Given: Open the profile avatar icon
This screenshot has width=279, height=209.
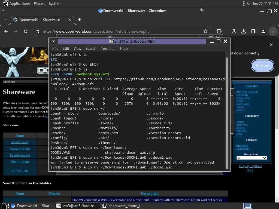Looking at the screenshot, I should (x=263, y=31).
